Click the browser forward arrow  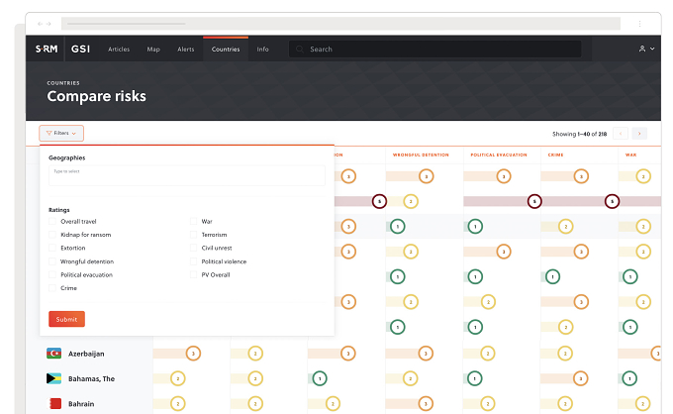tap(48, 24)
